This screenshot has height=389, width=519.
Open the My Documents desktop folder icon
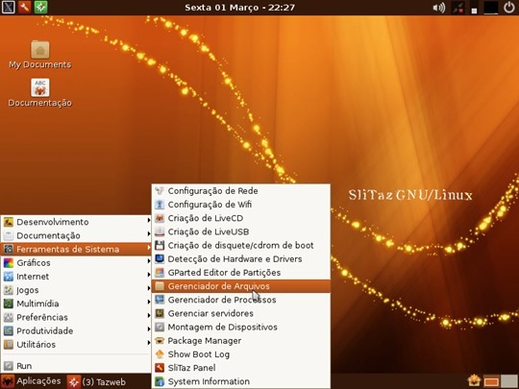(40, 50)
